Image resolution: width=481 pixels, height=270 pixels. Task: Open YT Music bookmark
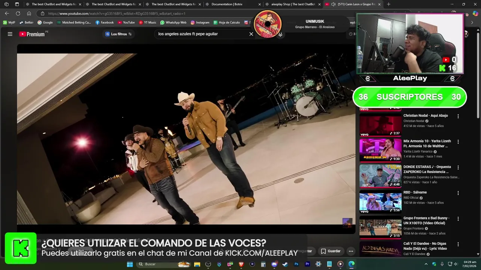[x=148, y=22]
